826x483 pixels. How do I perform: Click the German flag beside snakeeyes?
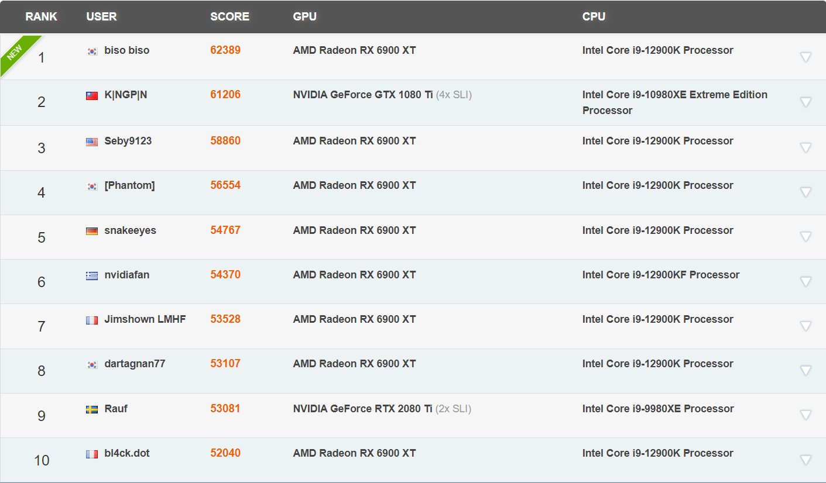click(92, 230)
